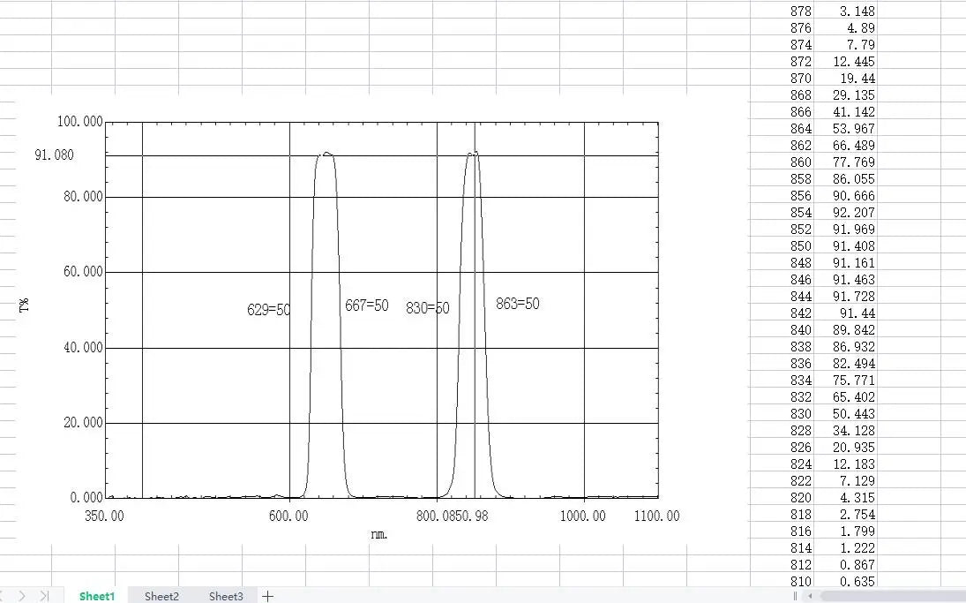This screenshot has width=966, height=603.
Task: Open the Sheet2 tab
Action: point(161,596)
